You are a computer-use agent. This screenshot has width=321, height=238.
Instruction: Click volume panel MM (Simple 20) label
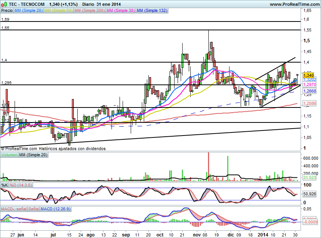[x=33, y=155]
